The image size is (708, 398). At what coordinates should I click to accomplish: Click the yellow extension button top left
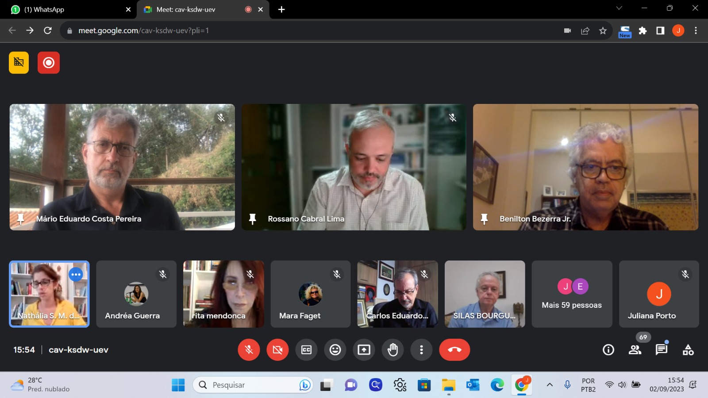pos(19,62)
